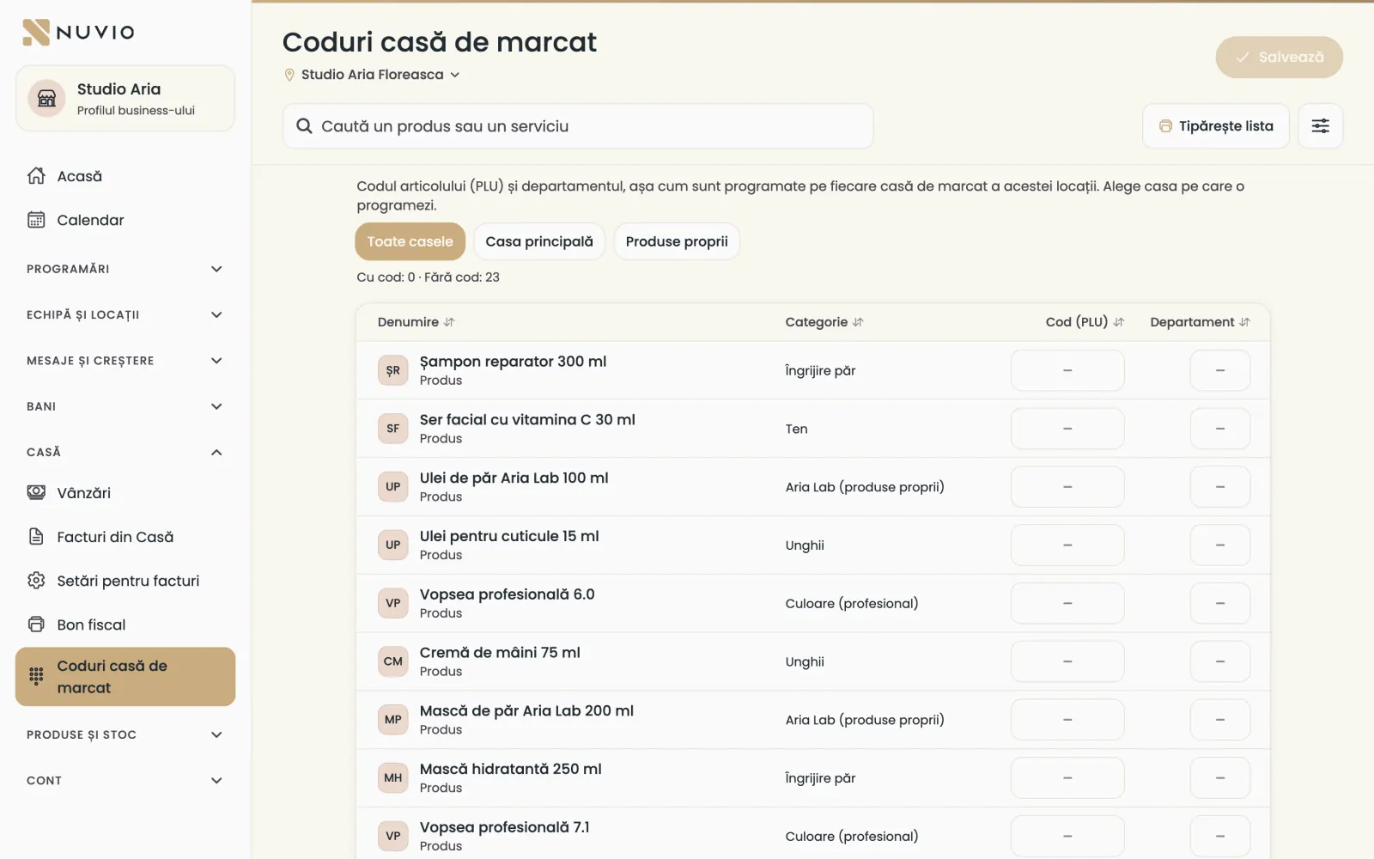Switch to Casa principală tab

tap(539, 241)
